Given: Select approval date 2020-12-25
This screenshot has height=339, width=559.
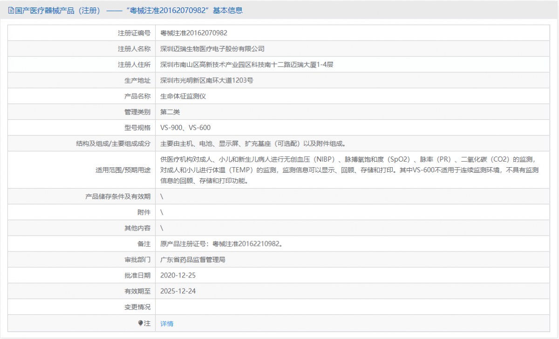Looking at the screenshot, I should 178,275.
